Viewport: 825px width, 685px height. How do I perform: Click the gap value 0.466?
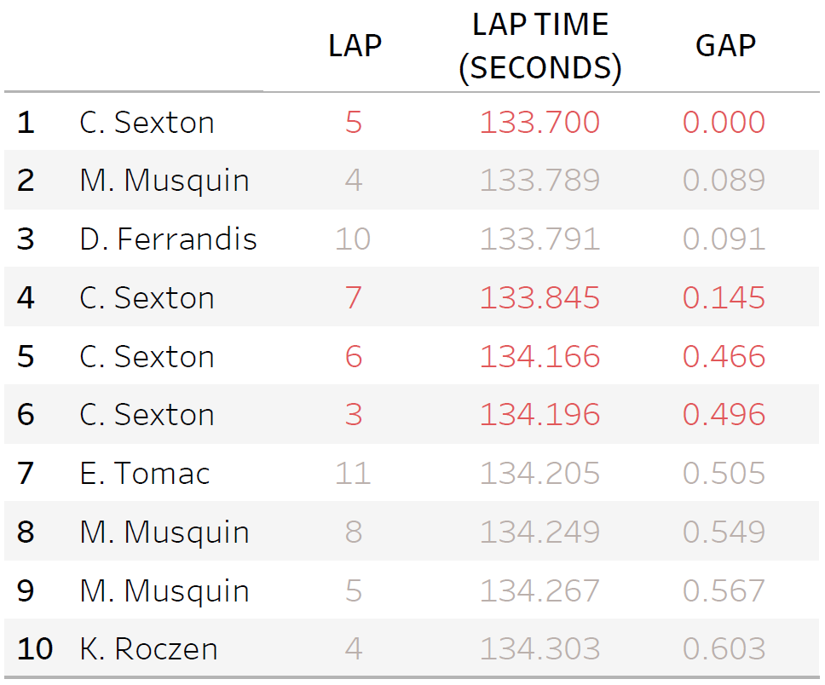(724, 356)
